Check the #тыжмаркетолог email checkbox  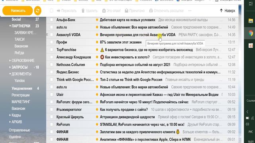pos(51,110)
